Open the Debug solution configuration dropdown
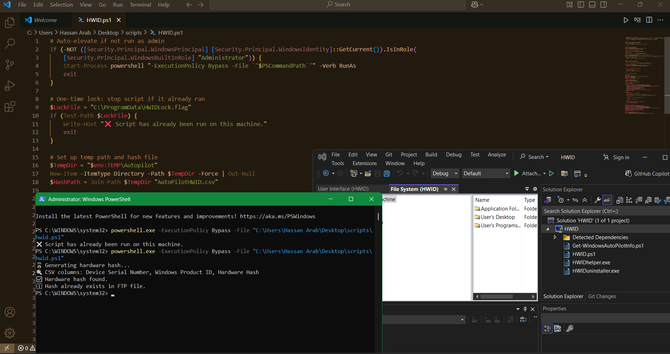Viewport: 670px width, 354px height. tap(445, 174)
